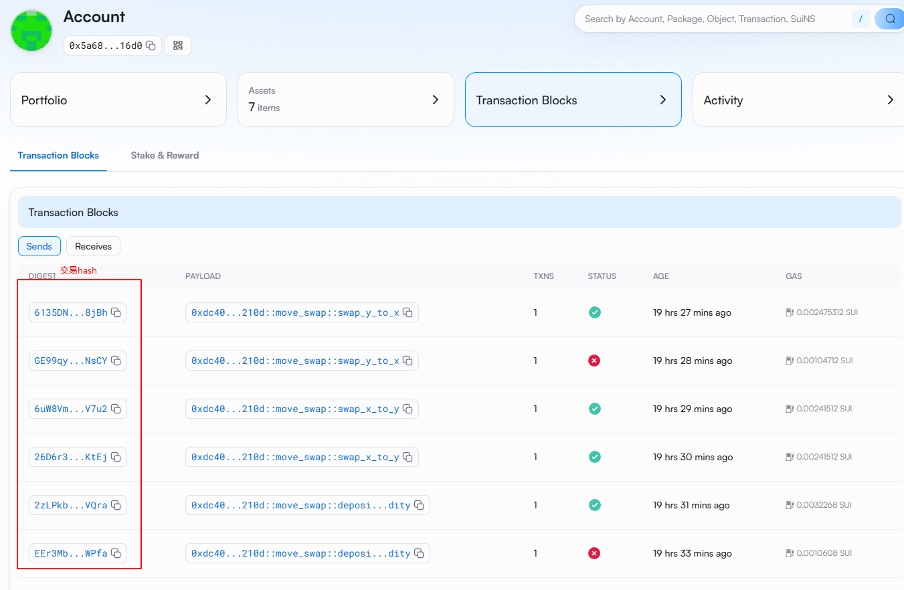Image resolution: width=904 pixels, height=590 pixels.
Task: Click gas icon beside 0.0032268 SUI
Action: click(x=790, y=505)
